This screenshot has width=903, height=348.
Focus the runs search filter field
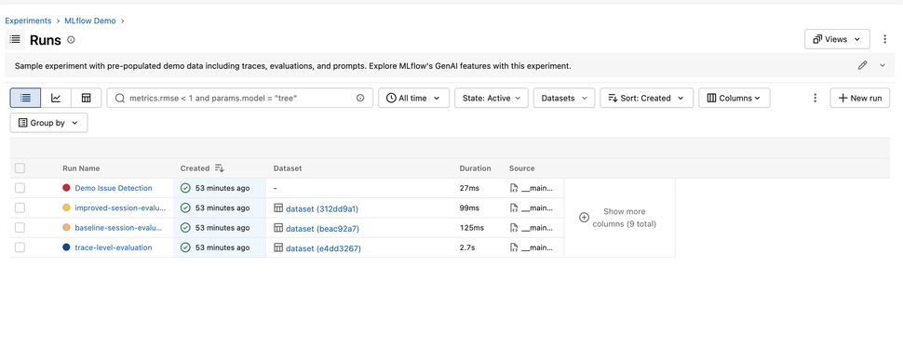[x=239, y=98]
